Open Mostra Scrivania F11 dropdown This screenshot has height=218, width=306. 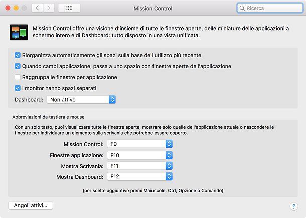[140, 166]
